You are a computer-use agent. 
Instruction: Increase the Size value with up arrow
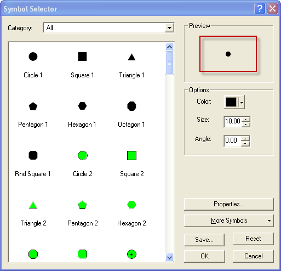coord(246,120)
